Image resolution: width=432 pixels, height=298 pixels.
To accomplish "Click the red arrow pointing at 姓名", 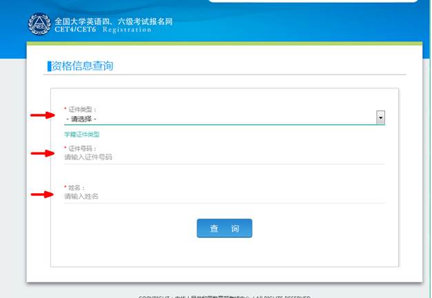I will click(x=42, y=195).
